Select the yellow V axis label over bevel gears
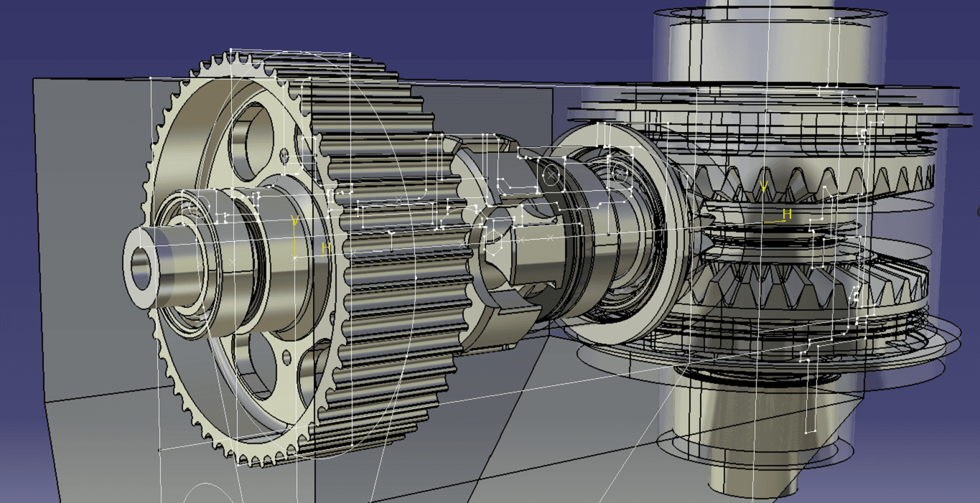The width and height of the screenshot is (980, 503). (764, 187)
